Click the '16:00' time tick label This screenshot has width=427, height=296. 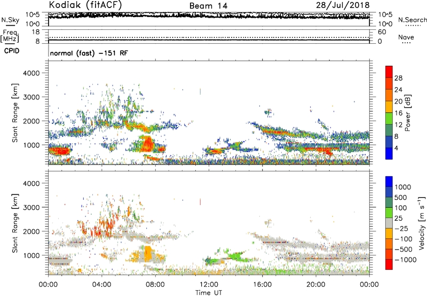[262, 285]
